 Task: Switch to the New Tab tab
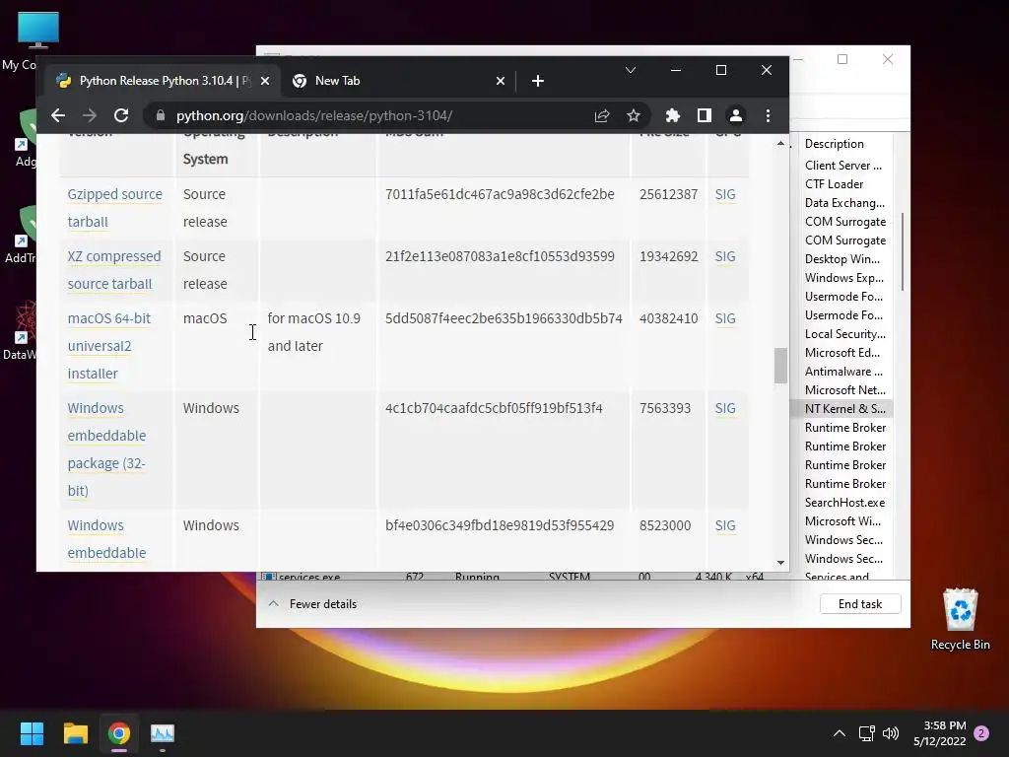(x=399, y=81)
